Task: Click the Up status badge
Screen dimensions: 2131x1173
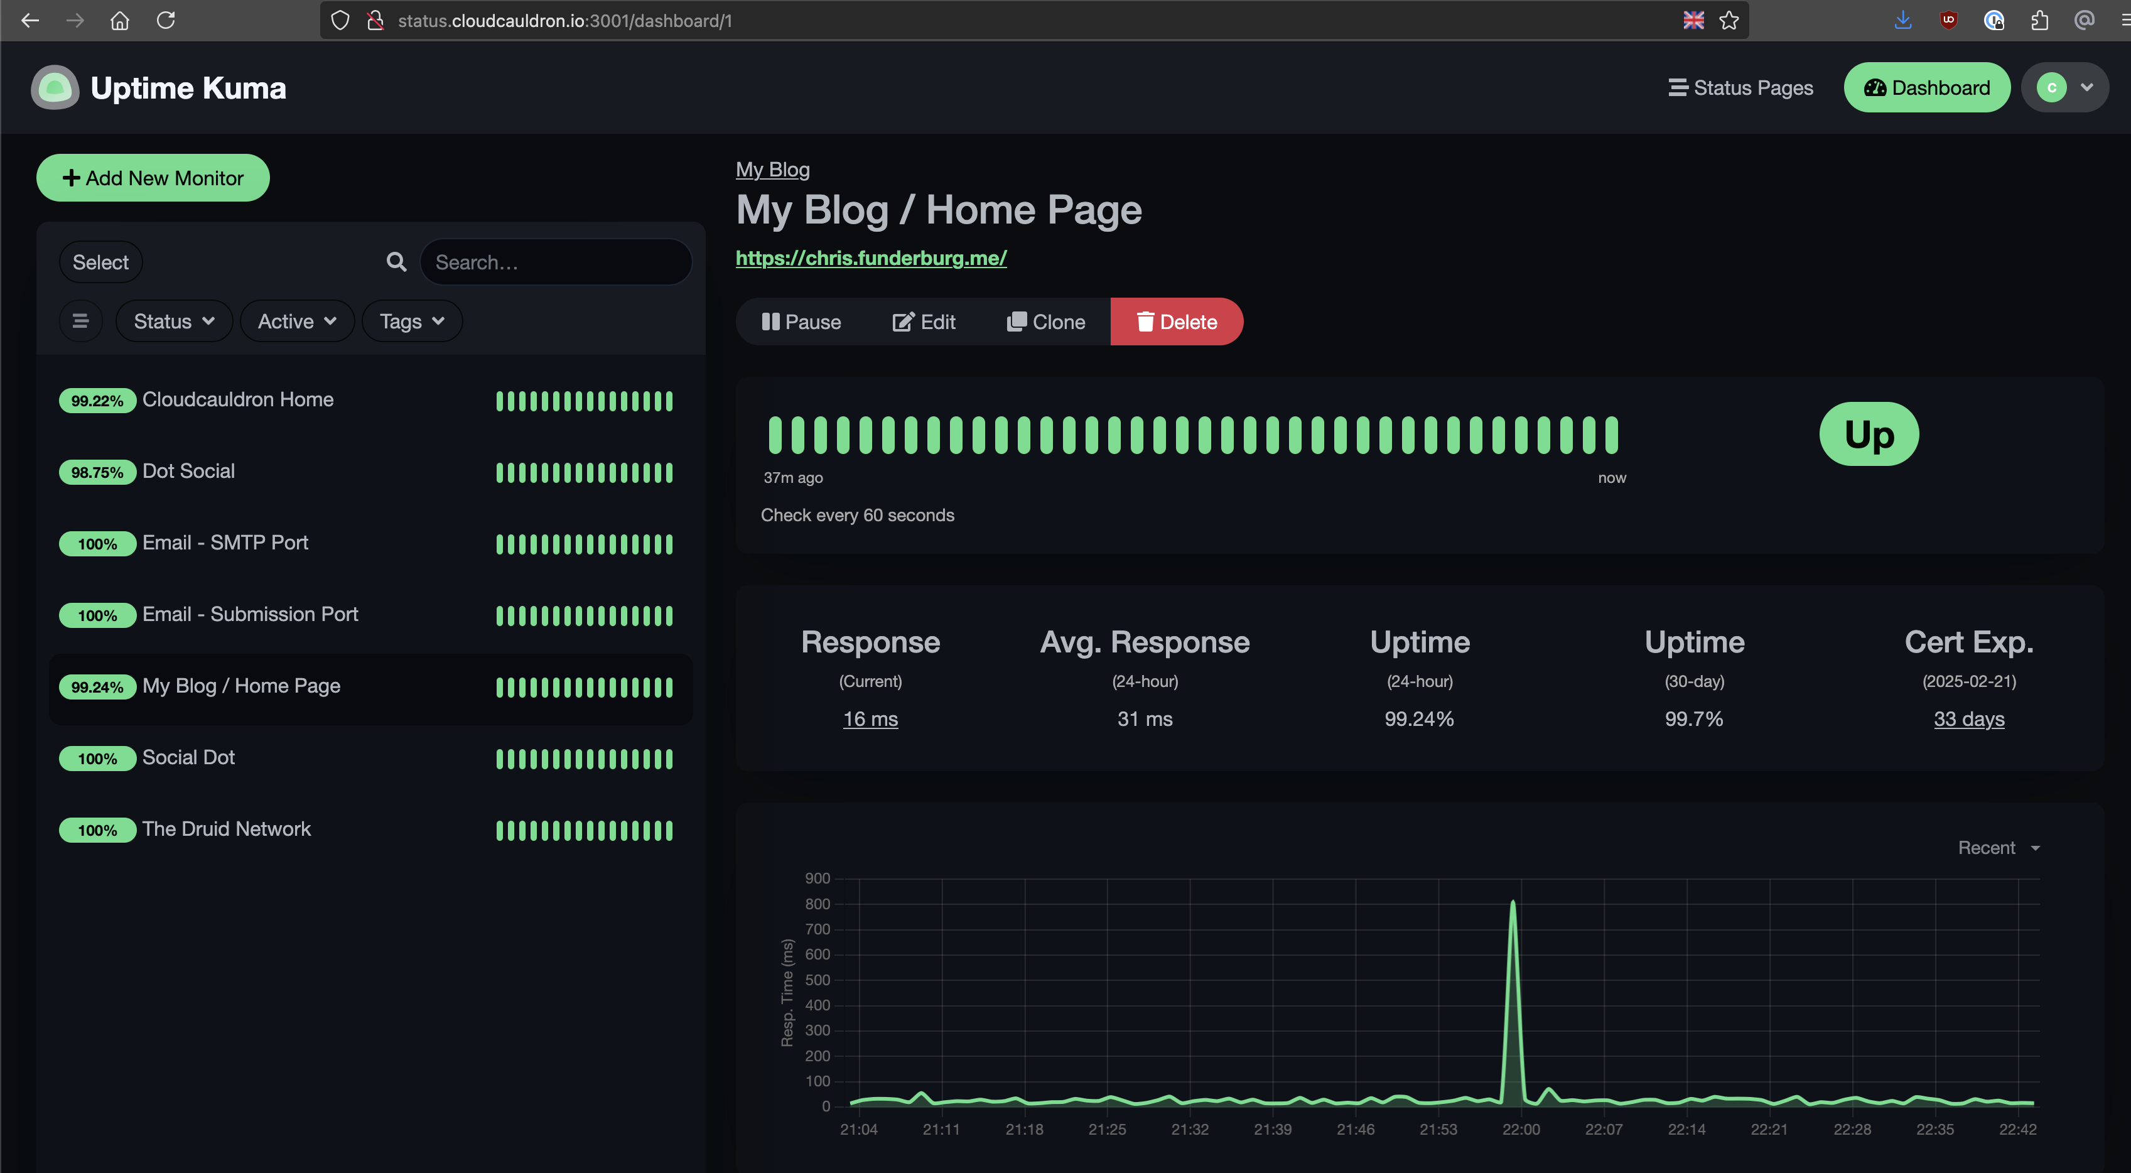Action: [1869, 435]
